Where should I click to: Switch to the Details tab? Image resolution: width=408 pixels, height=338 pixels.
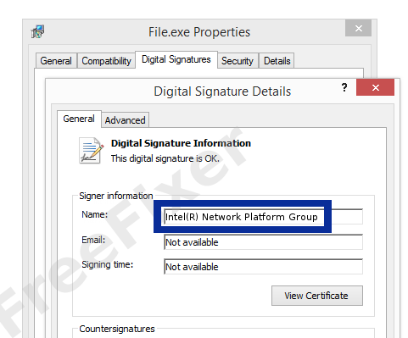click(277, 61)
